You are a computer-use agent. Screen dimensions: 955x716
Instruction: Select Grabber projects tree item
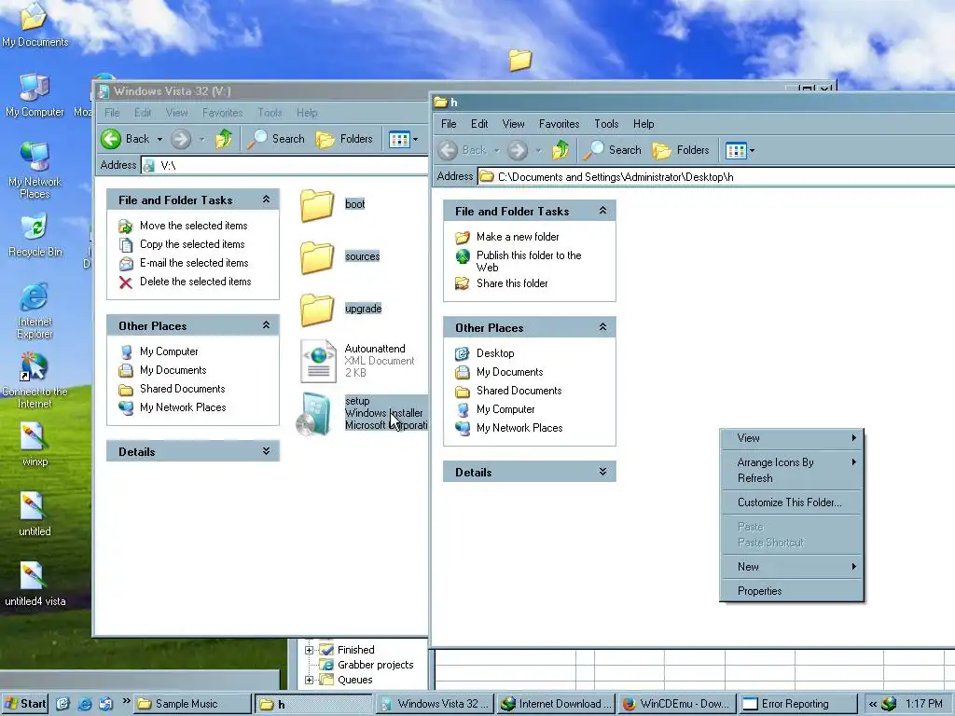[375, 665]
